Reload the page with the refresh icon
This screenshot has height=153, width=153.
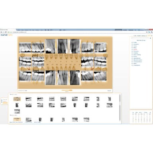(x=6, y=32)
